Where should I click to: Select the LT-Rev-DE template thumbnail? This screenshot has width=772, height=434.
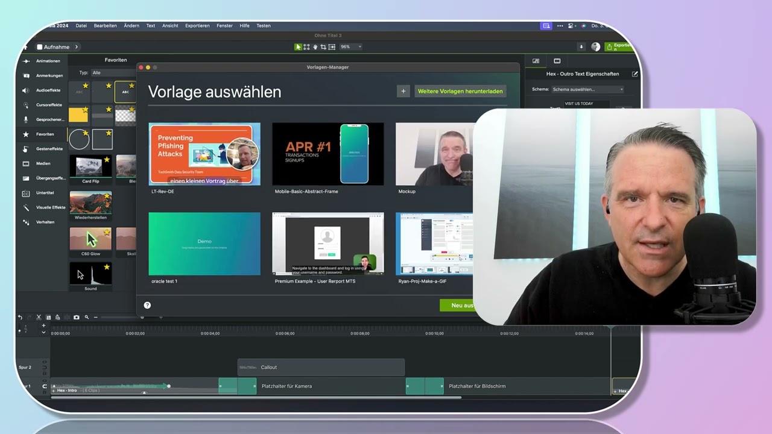[x=204, y=154]
